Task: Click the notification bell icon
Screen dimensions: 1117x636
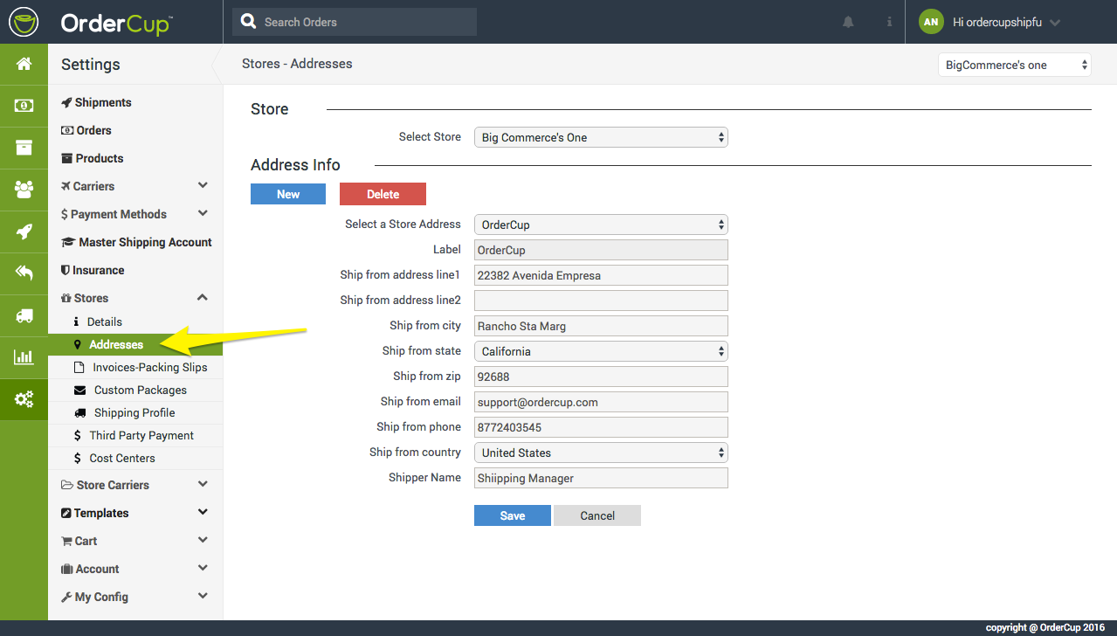Action: [848, 22]
